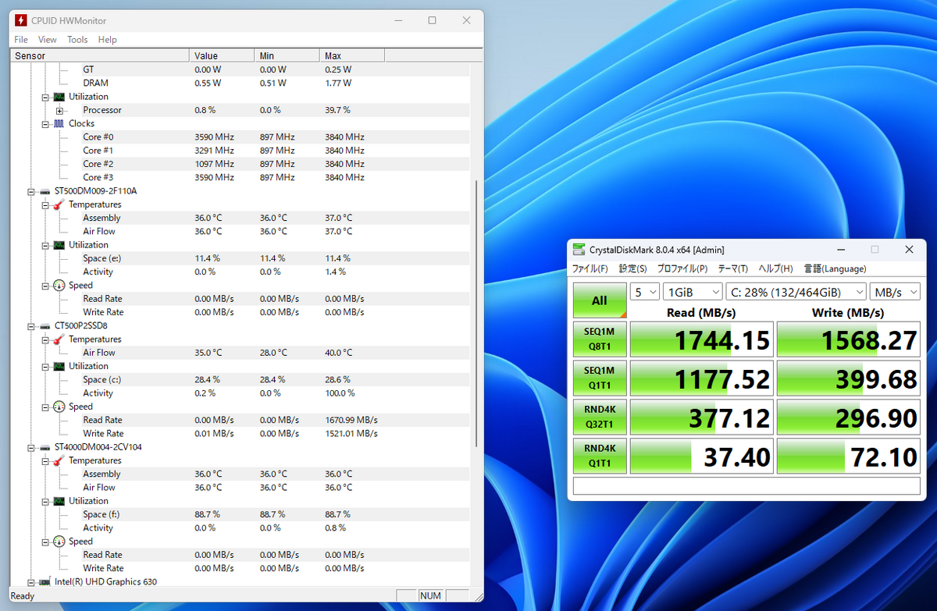Image resolution: width=937 pixels, height=611 pixels.
Task: Collapse the CT500P2SSD8 tree node
Action: 31,325
